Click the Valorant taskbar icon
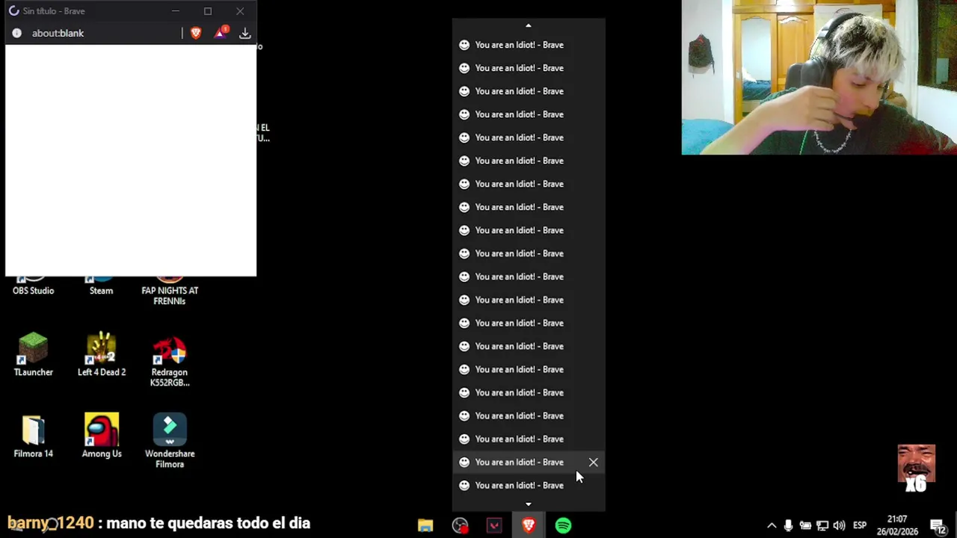 click(x=494, y=526)
